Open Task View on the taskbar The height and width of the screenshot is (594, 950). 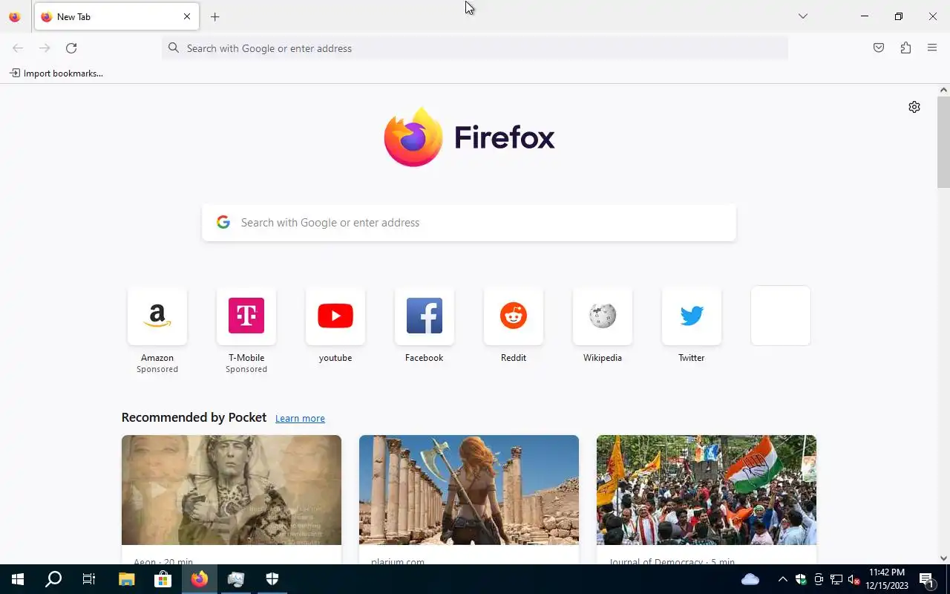pos(89,579)
